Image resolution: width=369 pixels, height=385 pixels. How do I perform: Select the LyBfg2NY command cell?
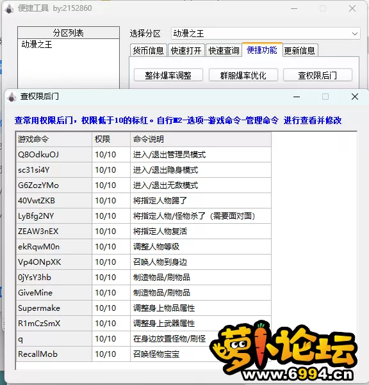point(54,216)
